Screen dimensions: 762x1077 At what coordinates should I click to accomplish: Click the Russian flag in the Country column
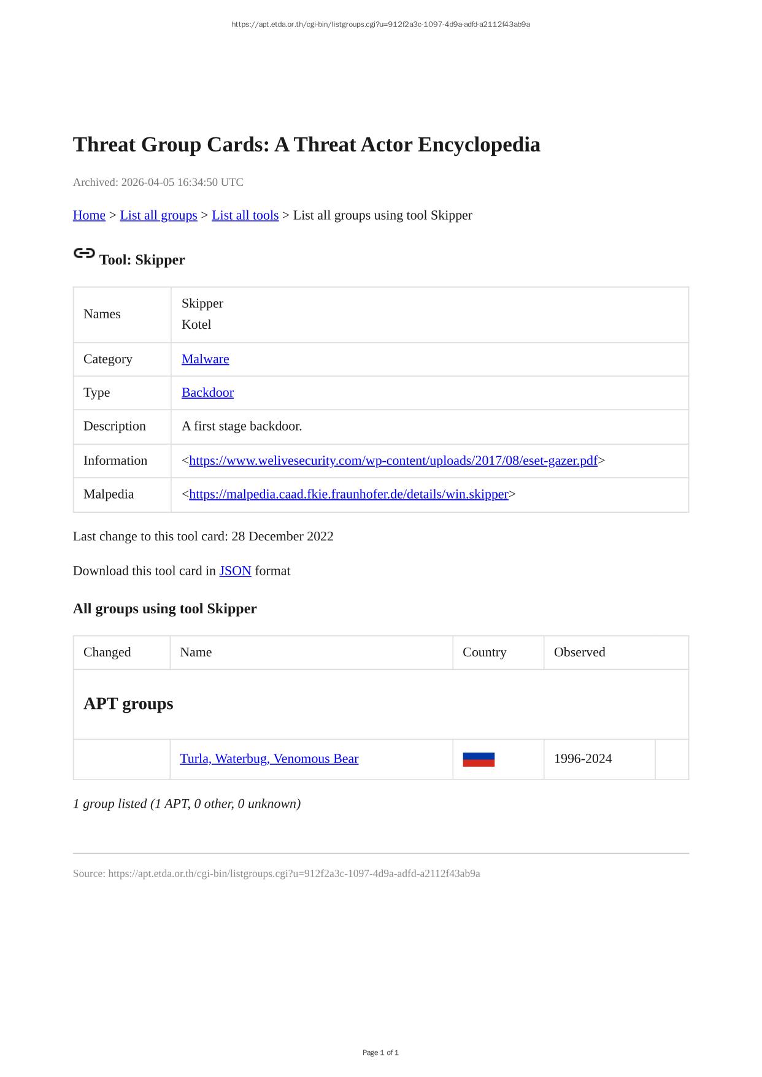479,759
